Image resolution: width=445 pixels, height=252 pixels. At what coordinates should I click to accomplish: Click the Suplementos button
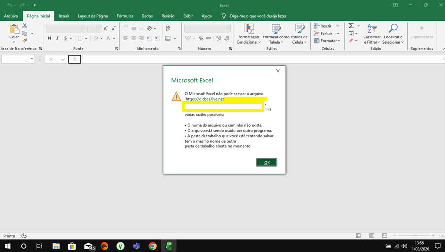click(422, 32)
